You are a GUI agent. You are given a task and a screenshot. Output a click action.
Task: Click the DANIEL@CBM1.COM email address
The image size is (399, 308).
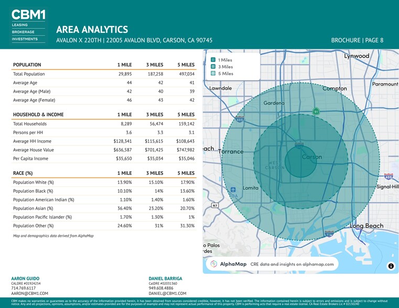(168, 294)
